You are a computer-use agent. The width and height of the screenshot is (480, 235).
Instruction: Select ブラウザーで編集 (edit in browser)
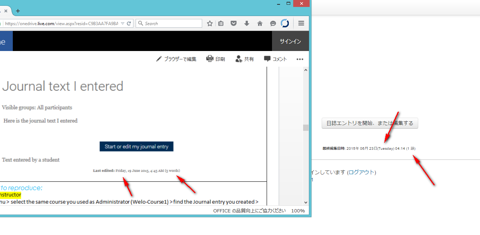[x=176, y=59]
